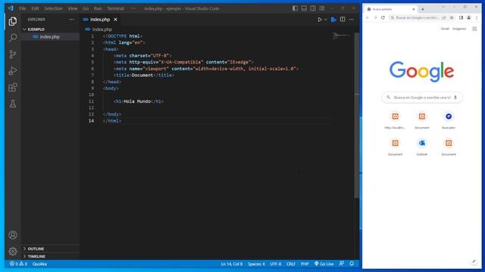Start Go Live server
This screenshot has height=272, width=485.
[324, 264]
